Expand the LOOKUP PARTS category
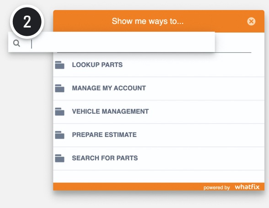Screen dimensions: 269x208 tap(159, 65)
